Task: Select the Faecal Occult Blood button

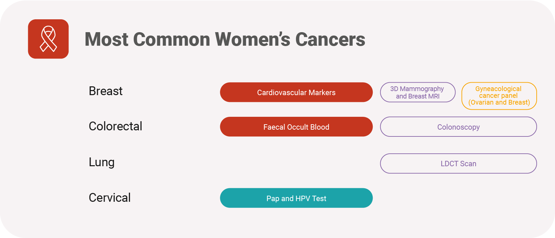Action: [296, 127]
